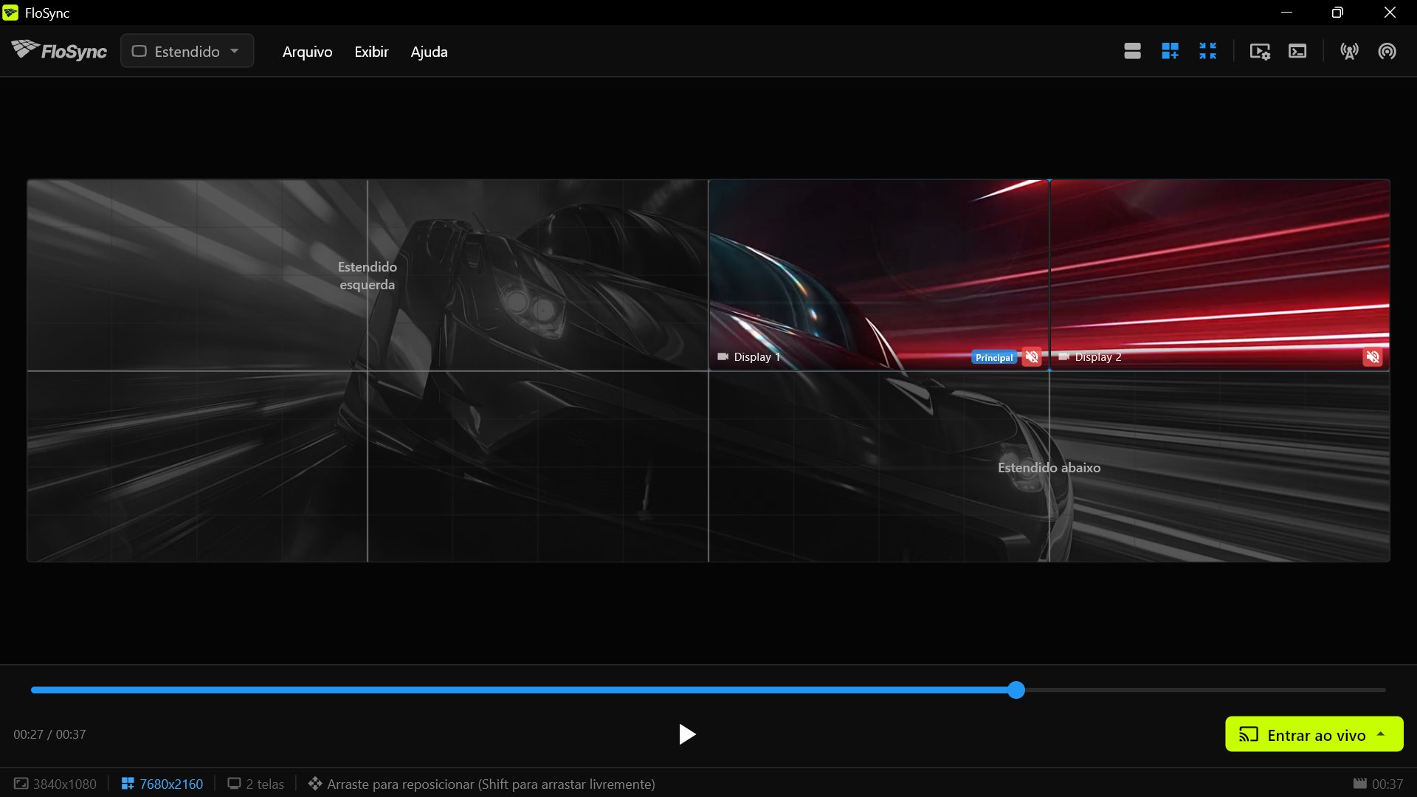Viewport: 1417px width, 797px height.
Task: Click the FloSync logo in the toolbar
Action: point(59,50)
